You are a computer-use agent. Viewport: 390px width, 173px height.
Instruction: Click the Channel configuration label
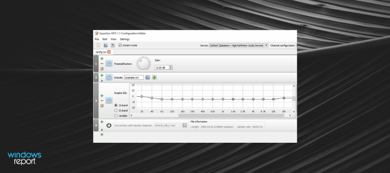[x=283, y=45]
